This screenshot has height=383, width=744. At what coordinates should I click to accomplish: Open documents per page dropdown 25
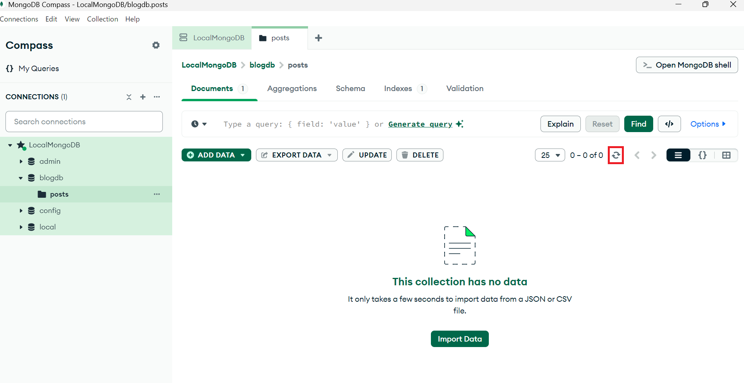[x=550, y=155]
